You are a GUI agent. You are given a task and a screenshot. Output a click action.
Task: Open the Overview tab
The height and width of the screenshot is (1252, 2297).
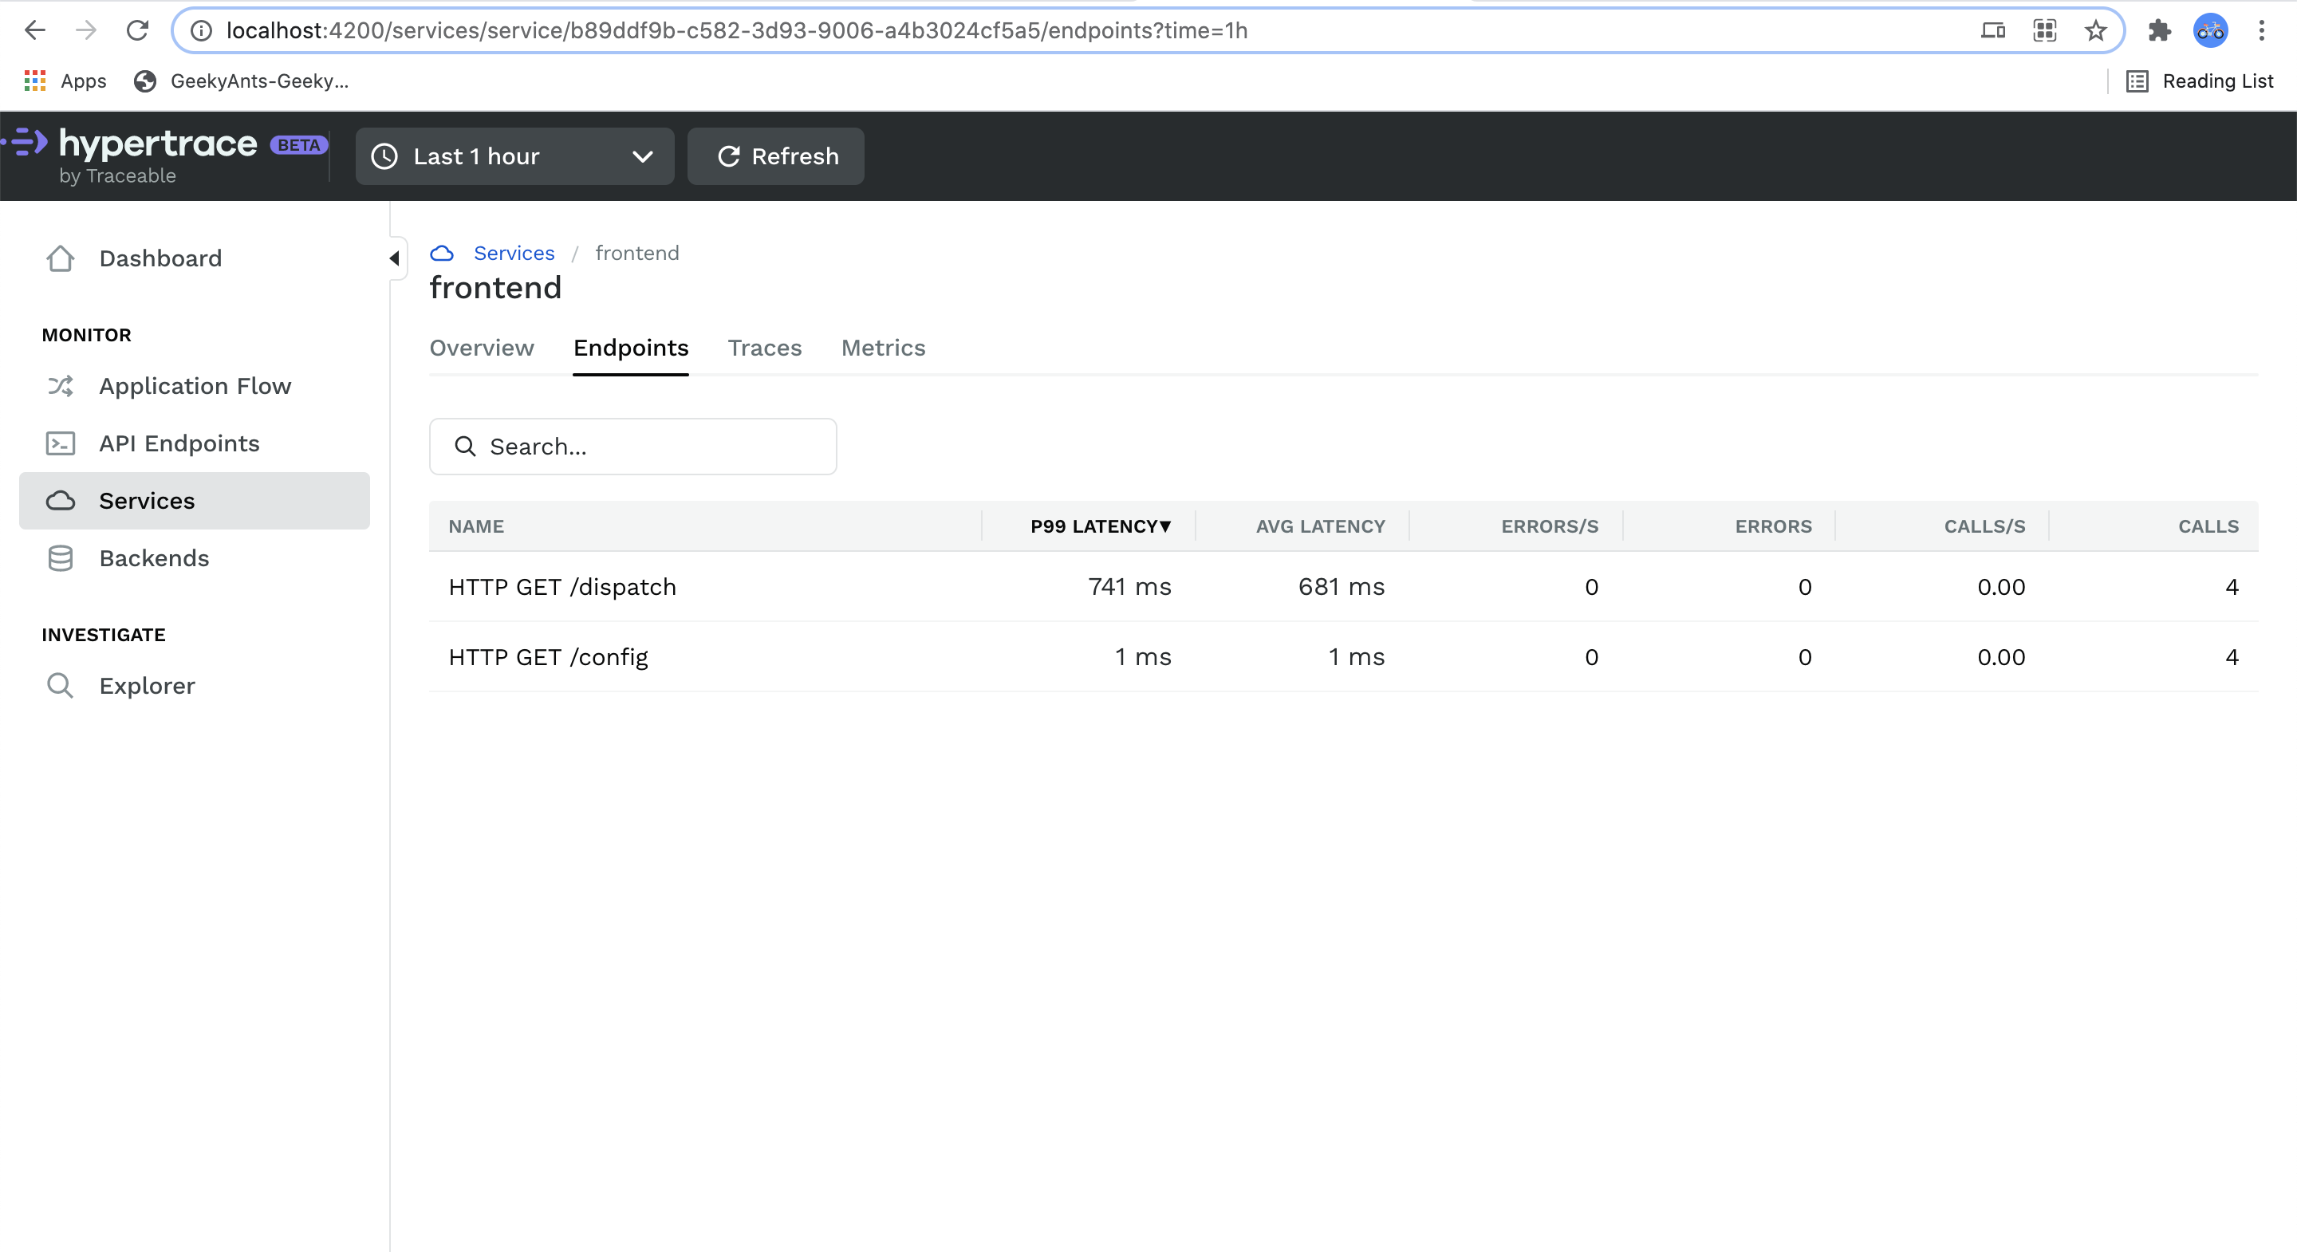tap(482, 348)
